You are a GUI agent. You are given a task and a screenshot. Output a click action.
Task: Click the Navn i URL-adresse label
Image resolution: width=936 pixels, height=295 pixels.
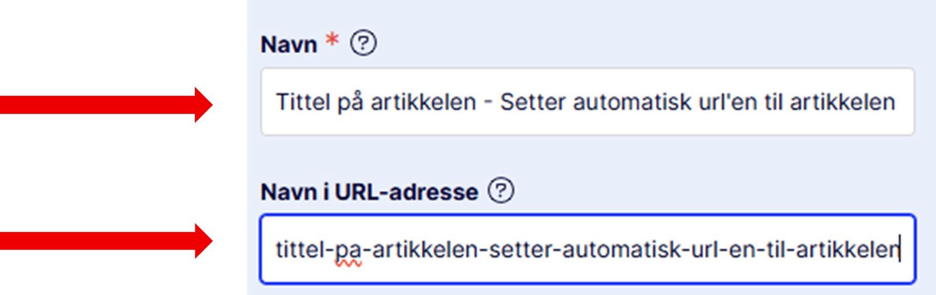pos(369,192)
